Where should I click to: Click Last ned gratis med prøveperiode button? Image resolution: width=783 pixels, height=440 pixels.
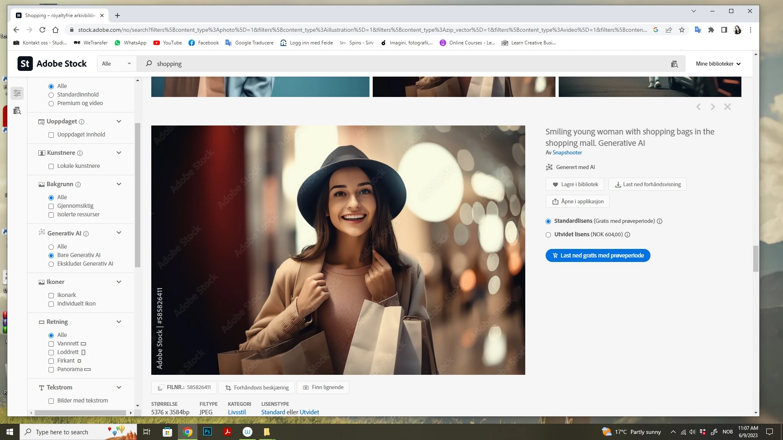598,255
